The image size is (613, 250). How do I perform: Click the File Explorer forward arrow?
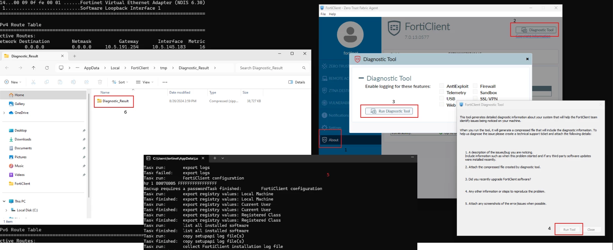(x=20, y=68)
